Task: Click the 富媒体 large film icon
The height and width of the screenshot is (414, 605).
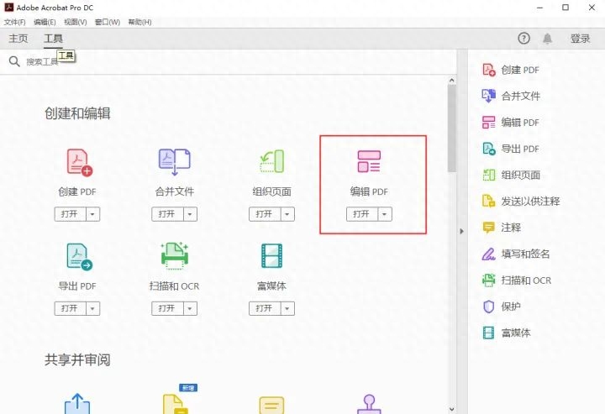Action: click(271, 255)
